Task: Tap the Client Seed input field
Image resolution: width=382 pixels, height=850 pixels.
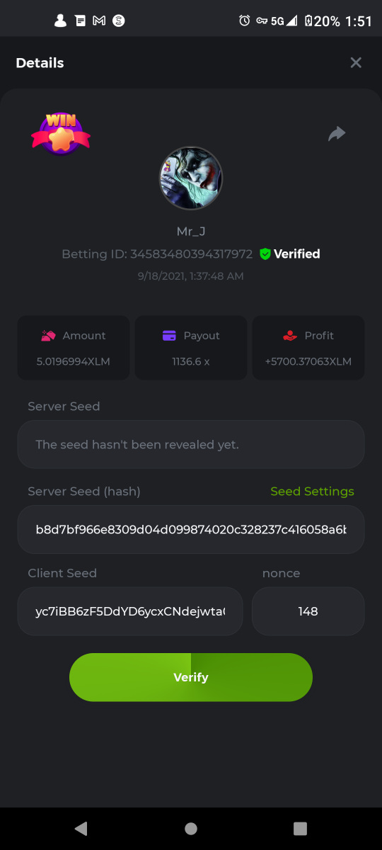Action: click(130, 611)
